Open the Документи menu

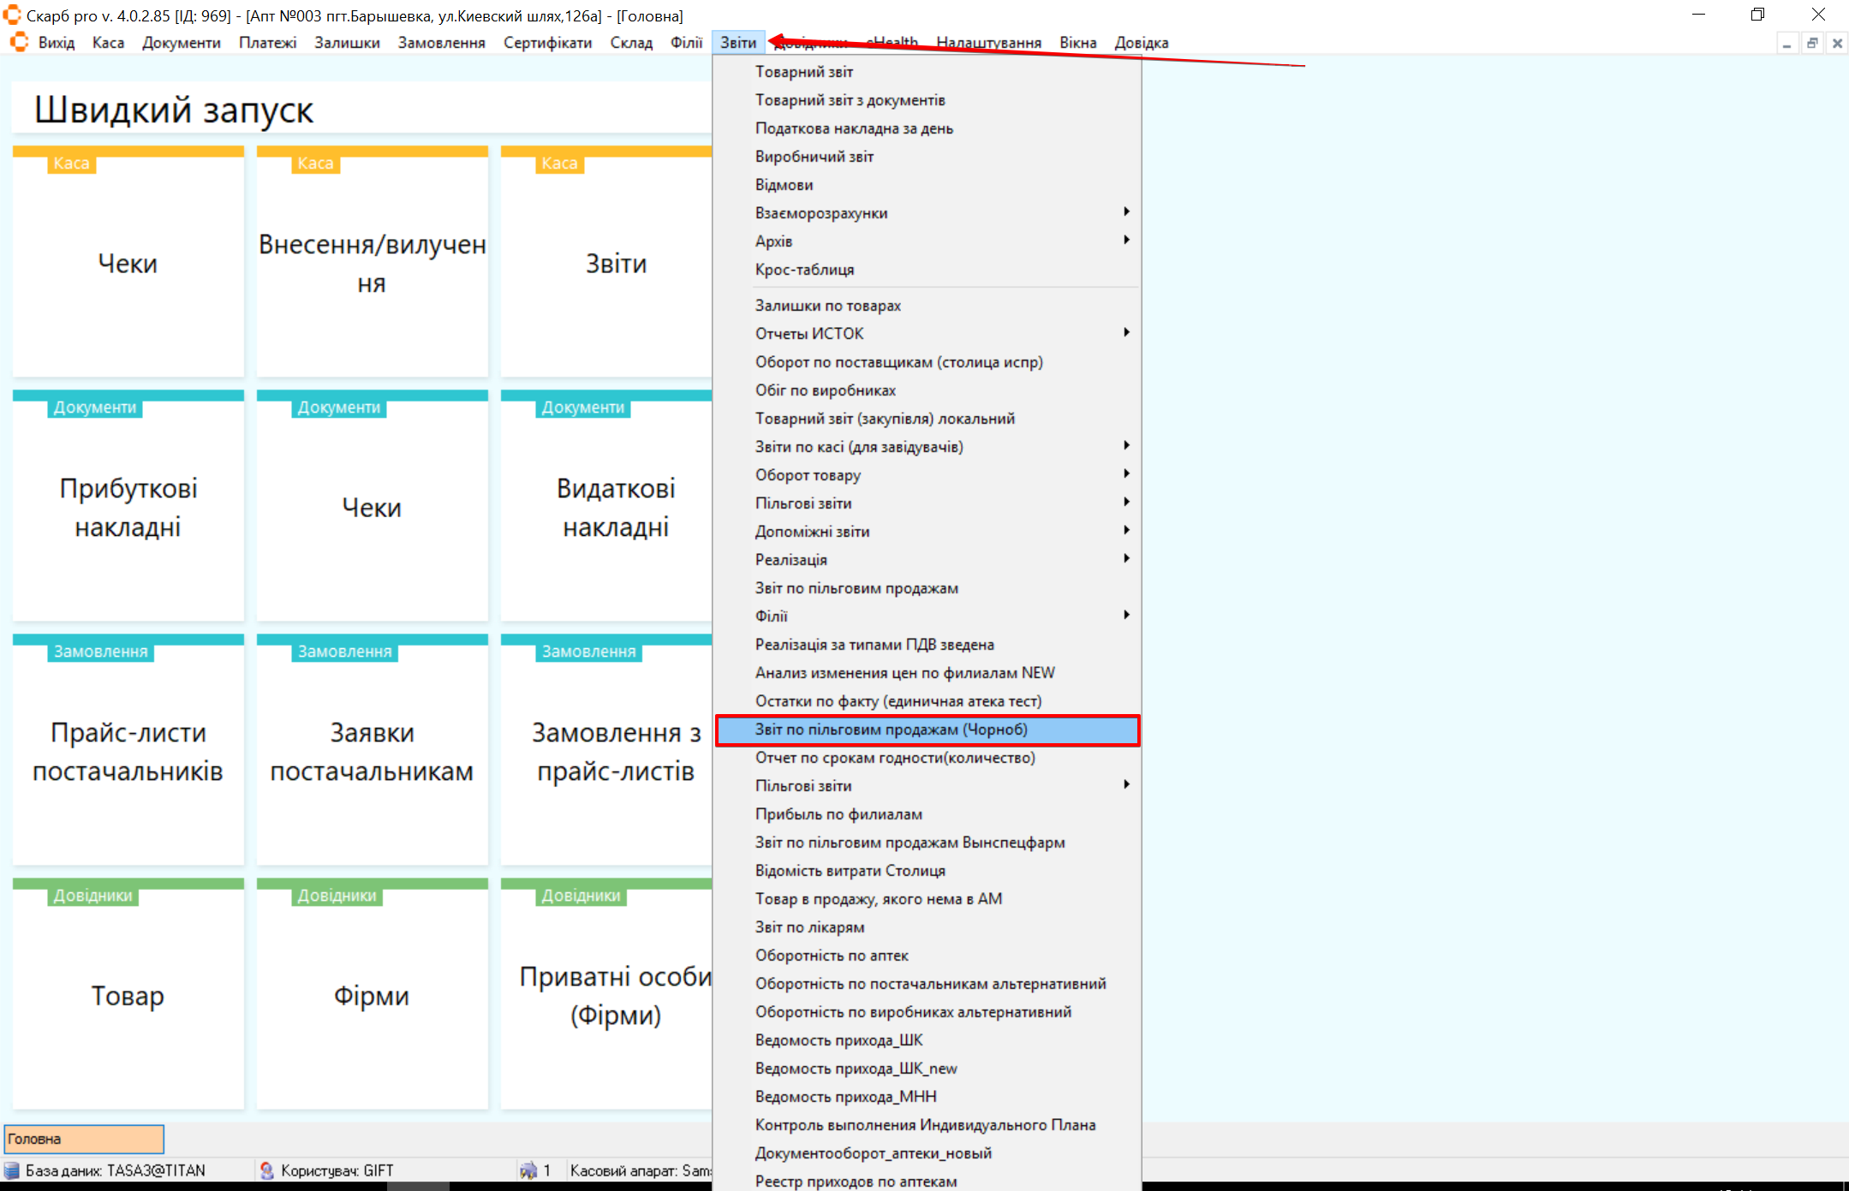[182, 43]
